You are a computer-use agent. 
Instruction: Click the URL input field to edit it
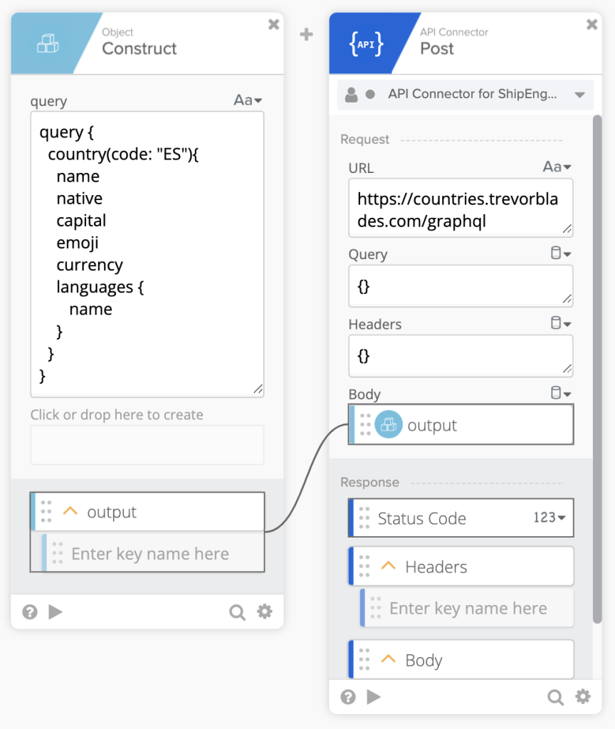461,208
